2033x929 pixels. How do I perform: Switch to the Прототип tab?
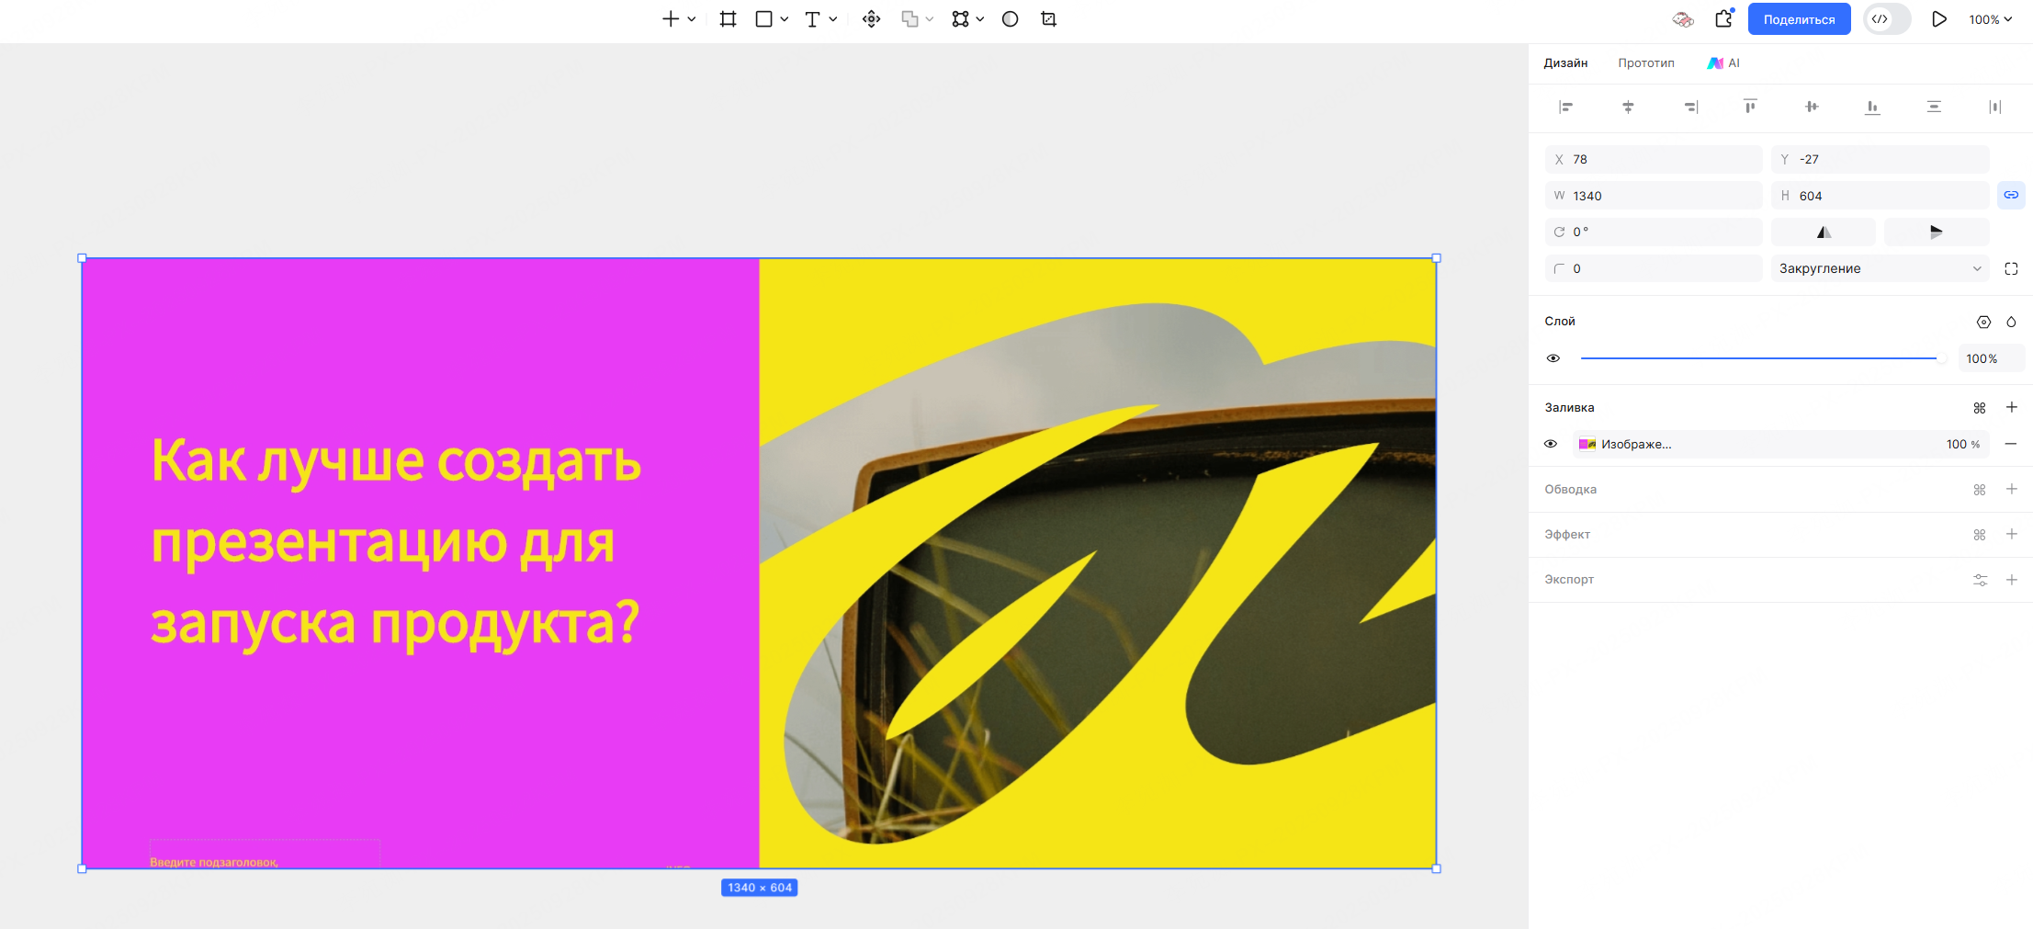pyautogui.click(x=1646, y=62)
